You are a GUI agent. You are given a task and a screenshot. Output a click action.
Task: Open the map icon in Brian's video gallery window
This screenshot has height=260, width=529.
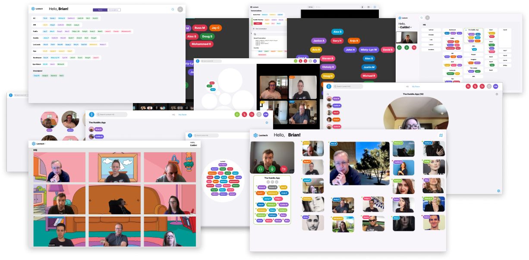point(441,135)
